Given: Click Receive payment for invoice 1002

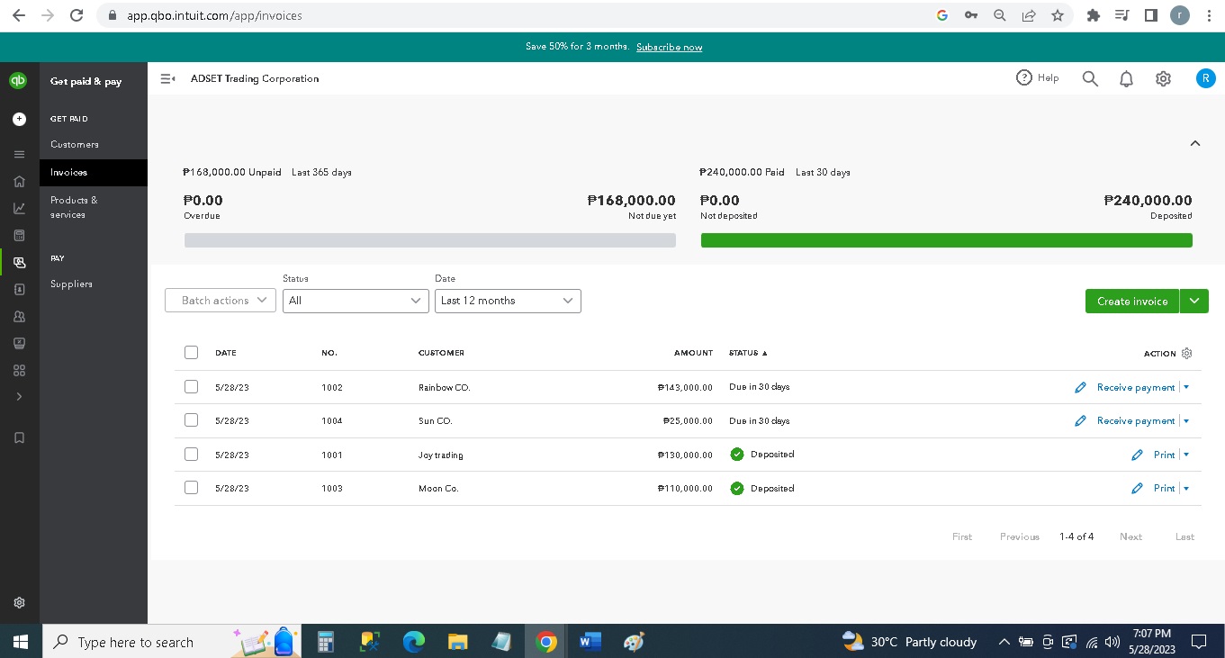Looking at the screenshot, I should [1136, 387].
